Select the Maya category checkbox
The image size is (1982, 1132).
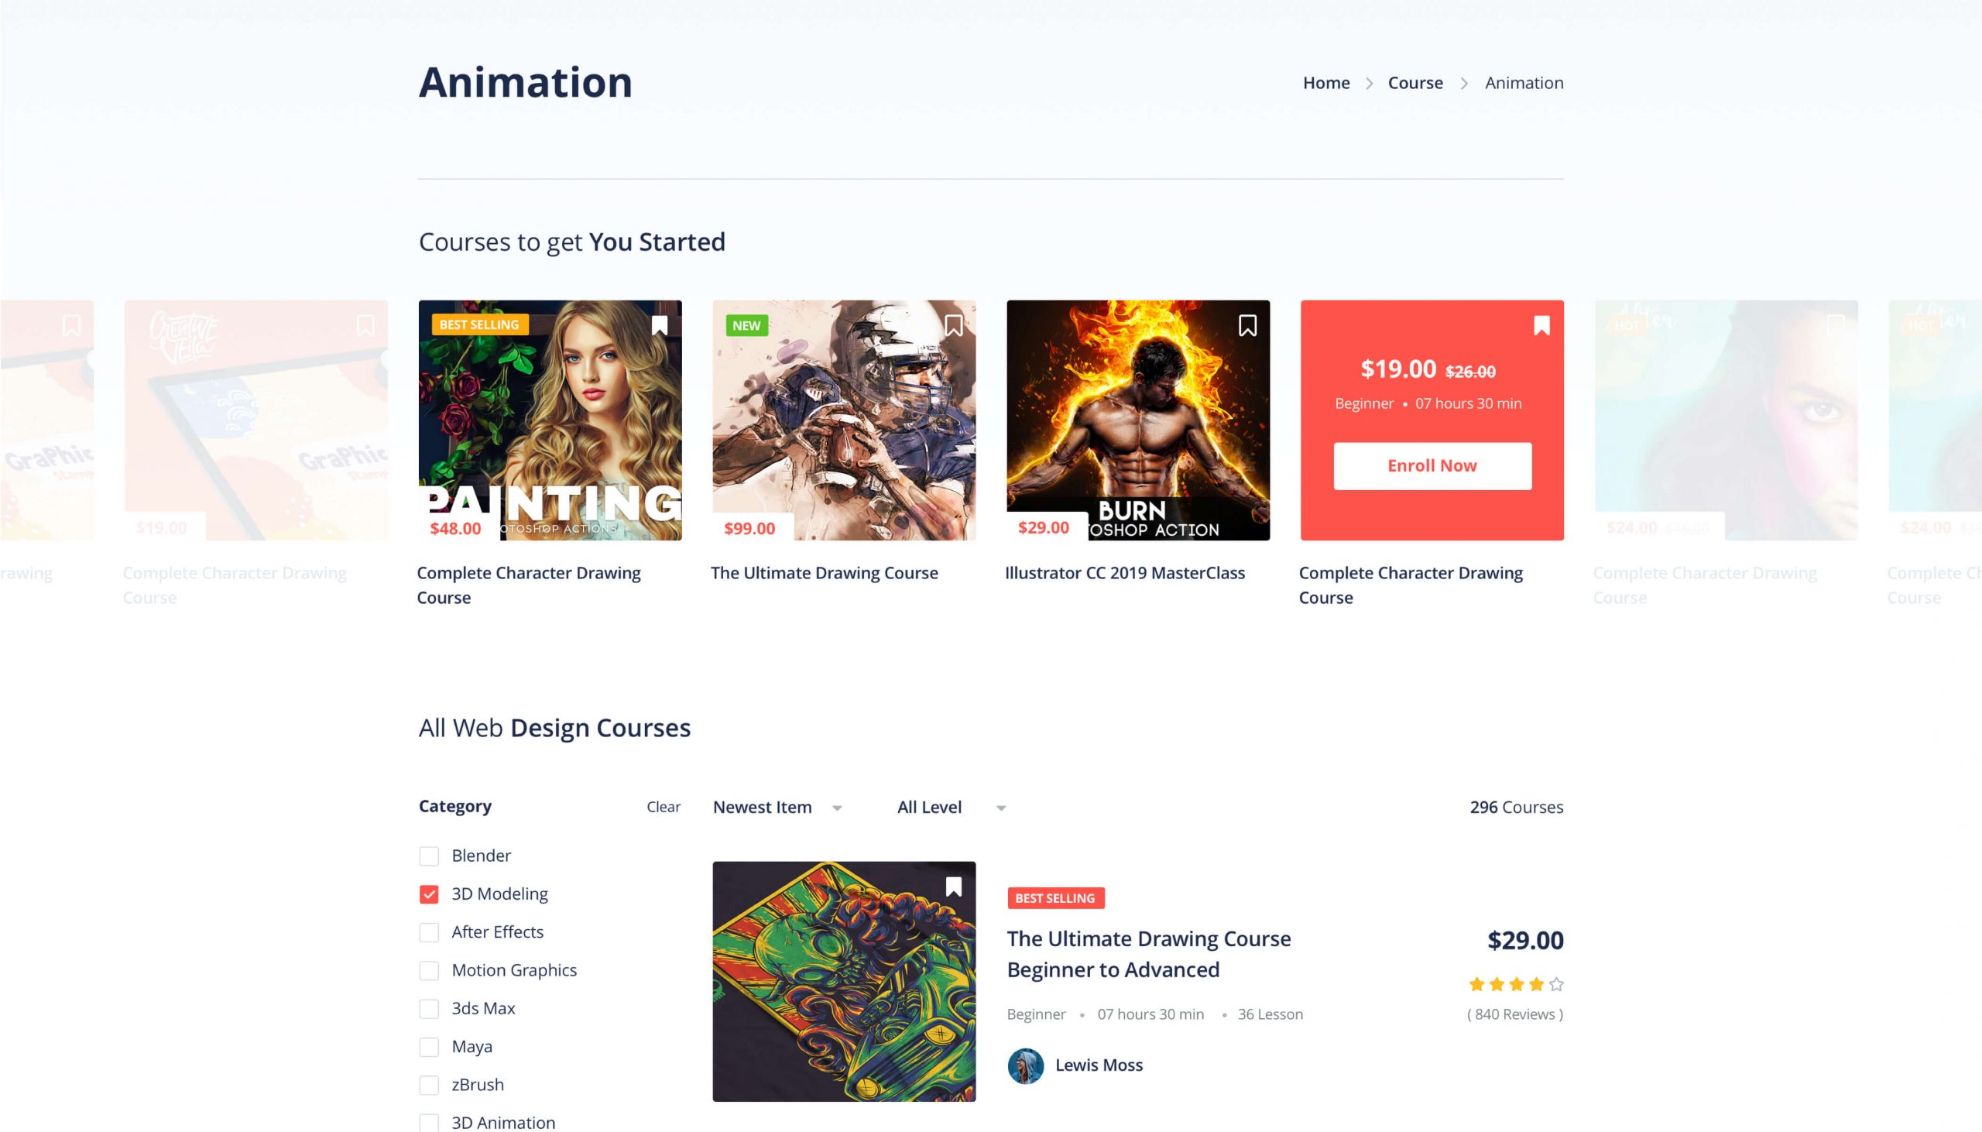[429, 1047]
